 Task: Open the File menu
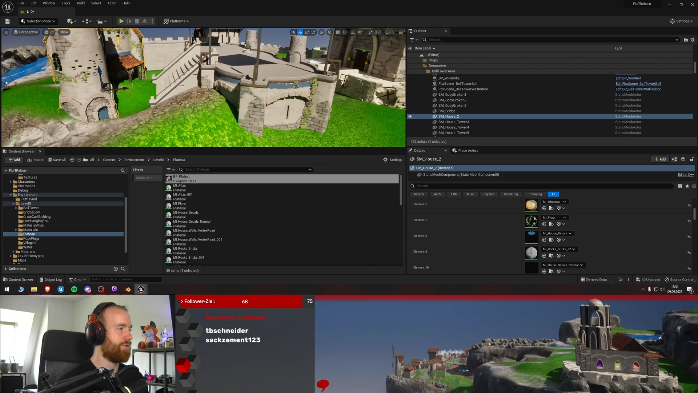[x=21, y=3]
